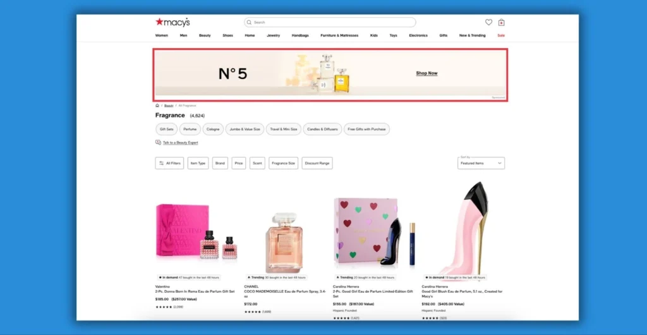Open the Jewelry menu
647x335 pixels.
(273, 35)
